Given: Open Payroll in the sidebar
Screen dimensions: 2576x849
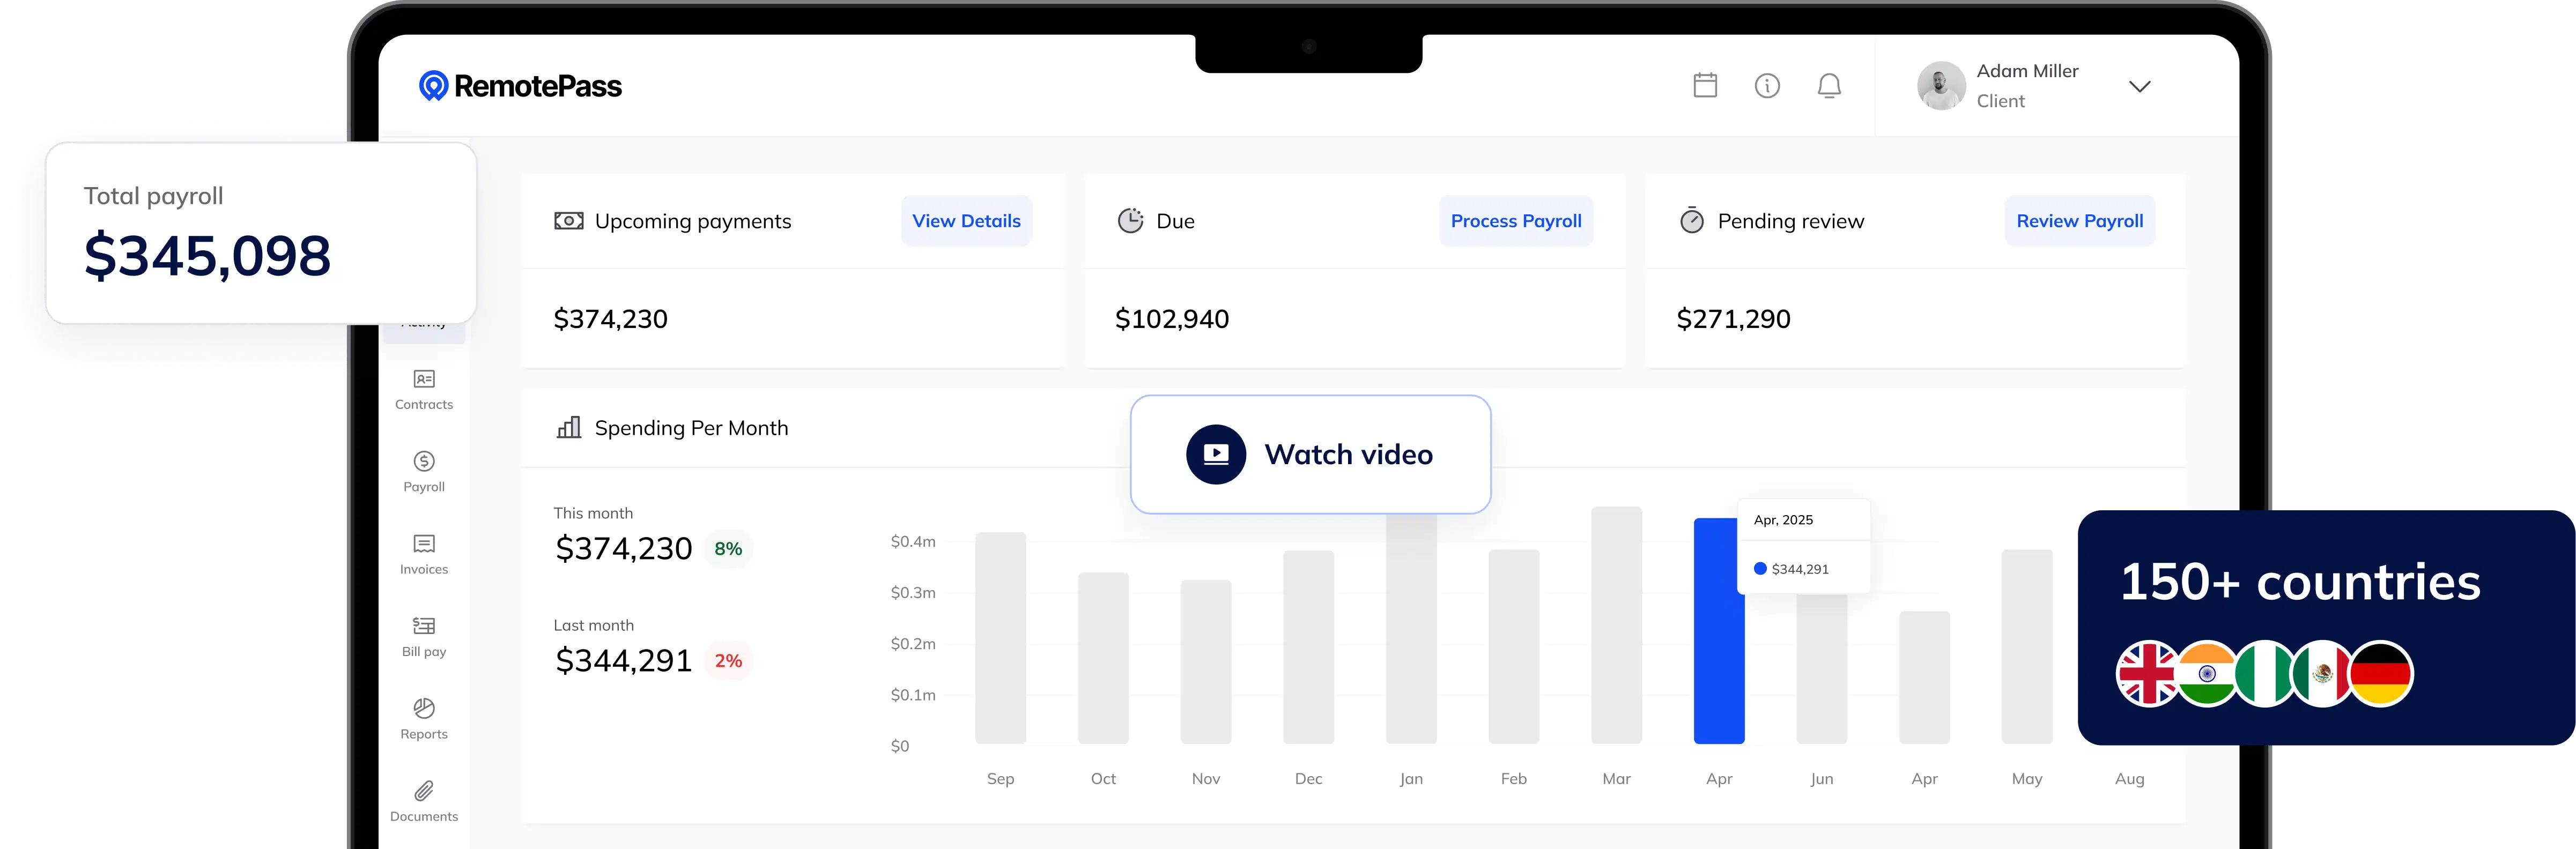Looking at the screenshot, I should point(424,472).
